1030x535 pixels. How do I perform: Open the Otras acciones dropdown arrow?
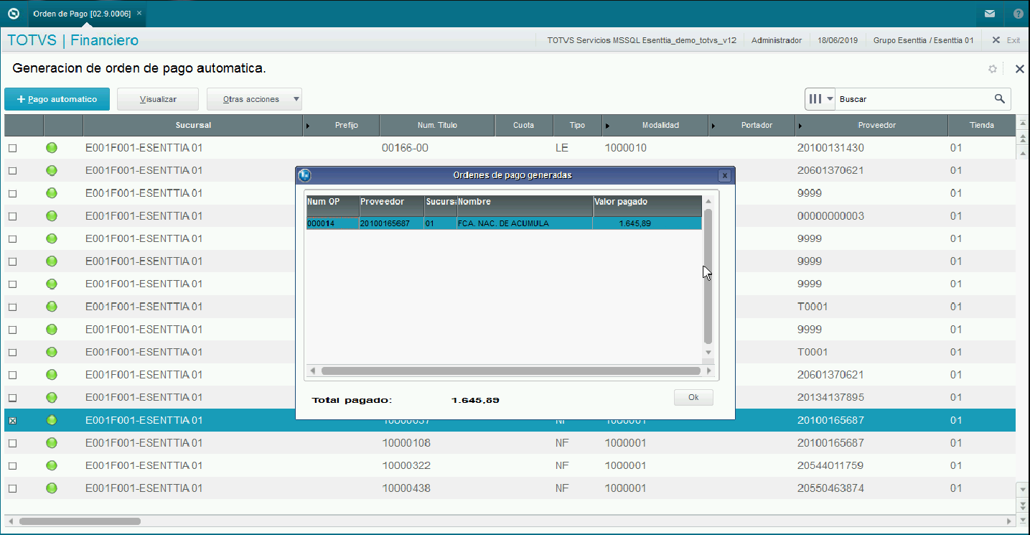point(297,99)
